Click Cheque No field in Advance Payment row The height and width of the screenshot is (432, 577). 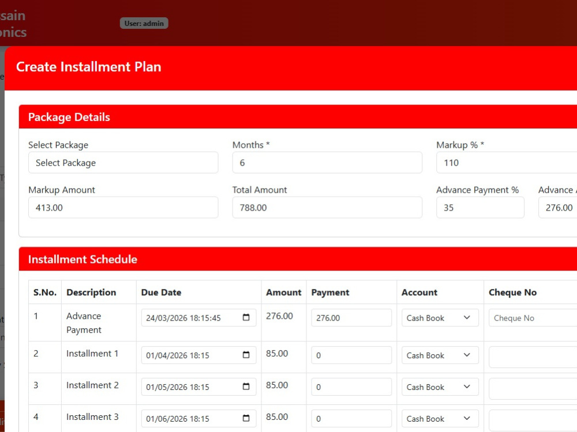tap(533, 318)
